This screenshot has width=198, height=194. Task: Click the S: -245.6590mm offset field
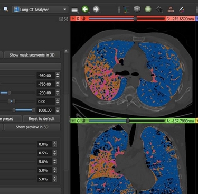click(180, 19)
